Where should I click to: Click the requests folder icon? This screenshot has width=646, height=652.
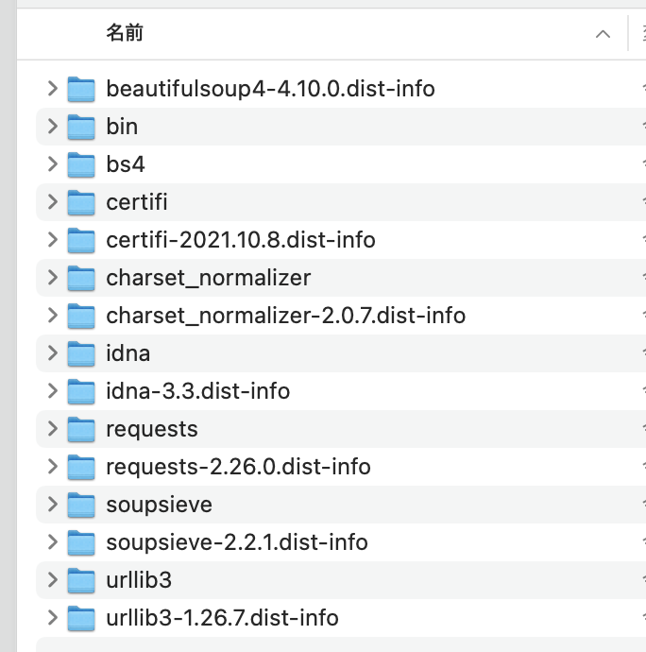click(81, 429)
